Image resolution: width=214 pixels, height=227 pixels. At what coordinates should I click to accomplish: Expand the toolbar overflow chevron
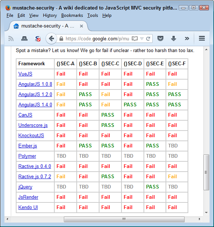coord(187,39)
